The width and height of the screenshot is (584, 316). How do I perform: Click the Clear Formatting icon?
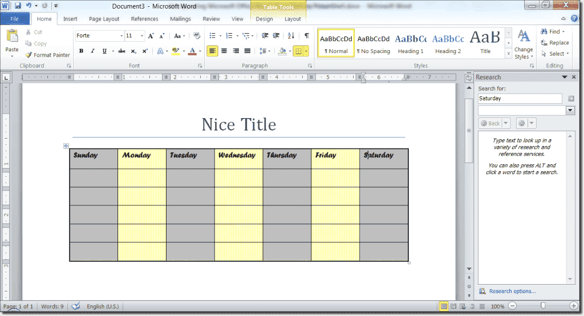[197, 36]
